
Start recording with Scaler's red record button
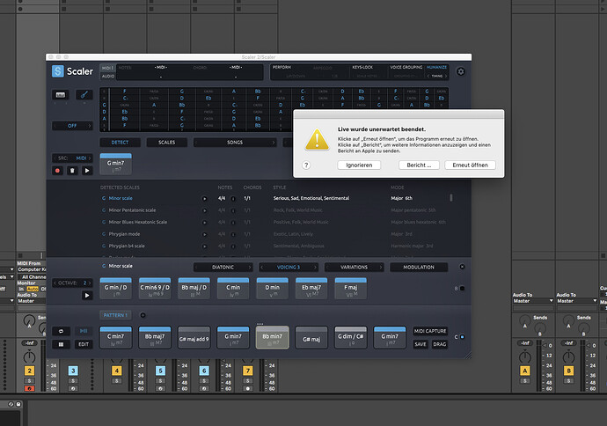(x=58, y=171)
